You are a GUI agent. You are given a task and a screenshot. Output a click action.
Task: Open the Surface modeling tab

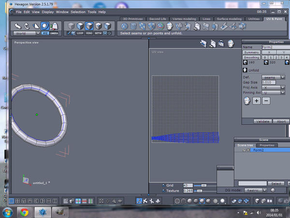(229, 19)
